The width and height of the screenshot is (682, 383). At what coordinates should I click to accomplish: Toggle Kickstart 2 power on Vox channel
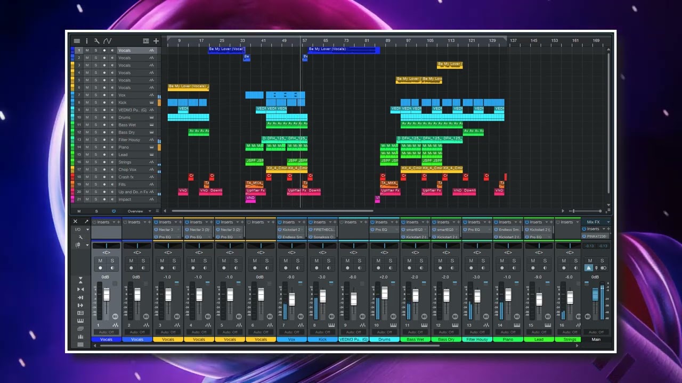tap(280, 230)
